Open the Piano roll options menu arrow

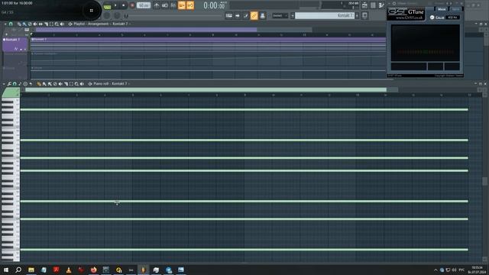click(4, 84)
